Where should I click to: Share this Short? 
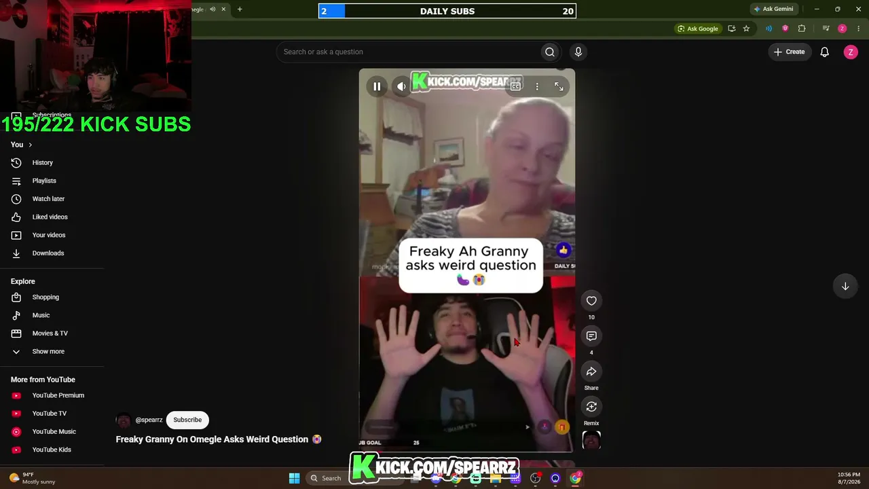click(591, 372)
